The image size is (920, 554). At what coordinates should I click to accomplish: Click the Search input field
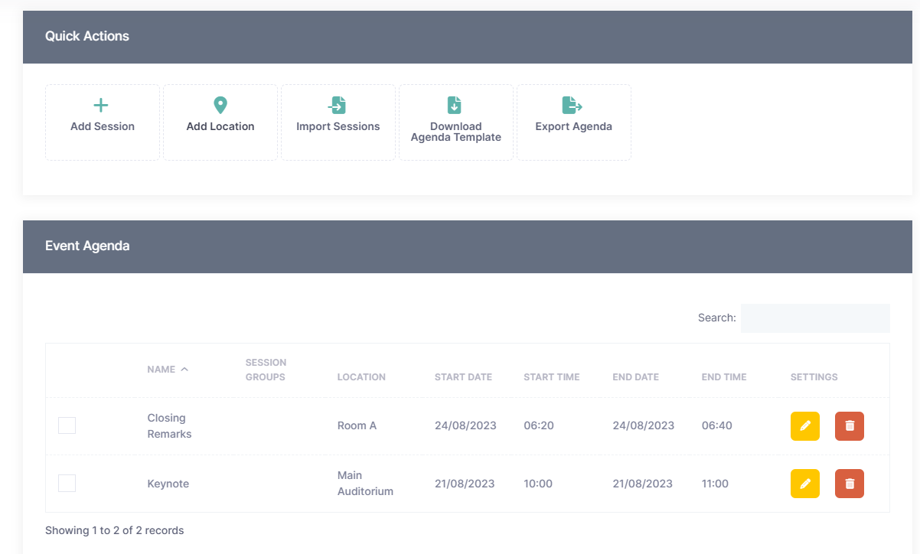814,318
